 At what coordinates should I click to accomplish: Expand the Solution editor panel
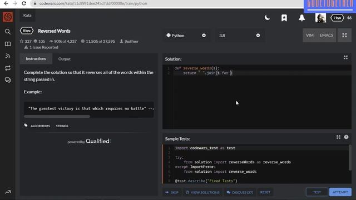click(x=345, y=57)
